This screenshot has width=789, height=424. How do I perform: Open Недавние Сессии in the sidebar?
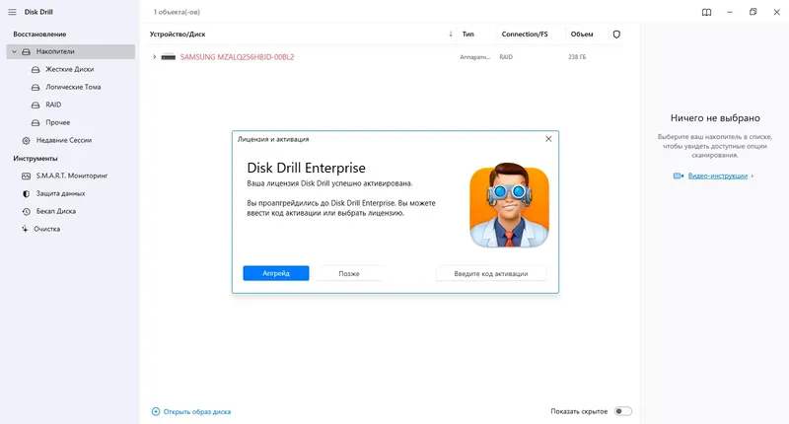coord(64,140)
